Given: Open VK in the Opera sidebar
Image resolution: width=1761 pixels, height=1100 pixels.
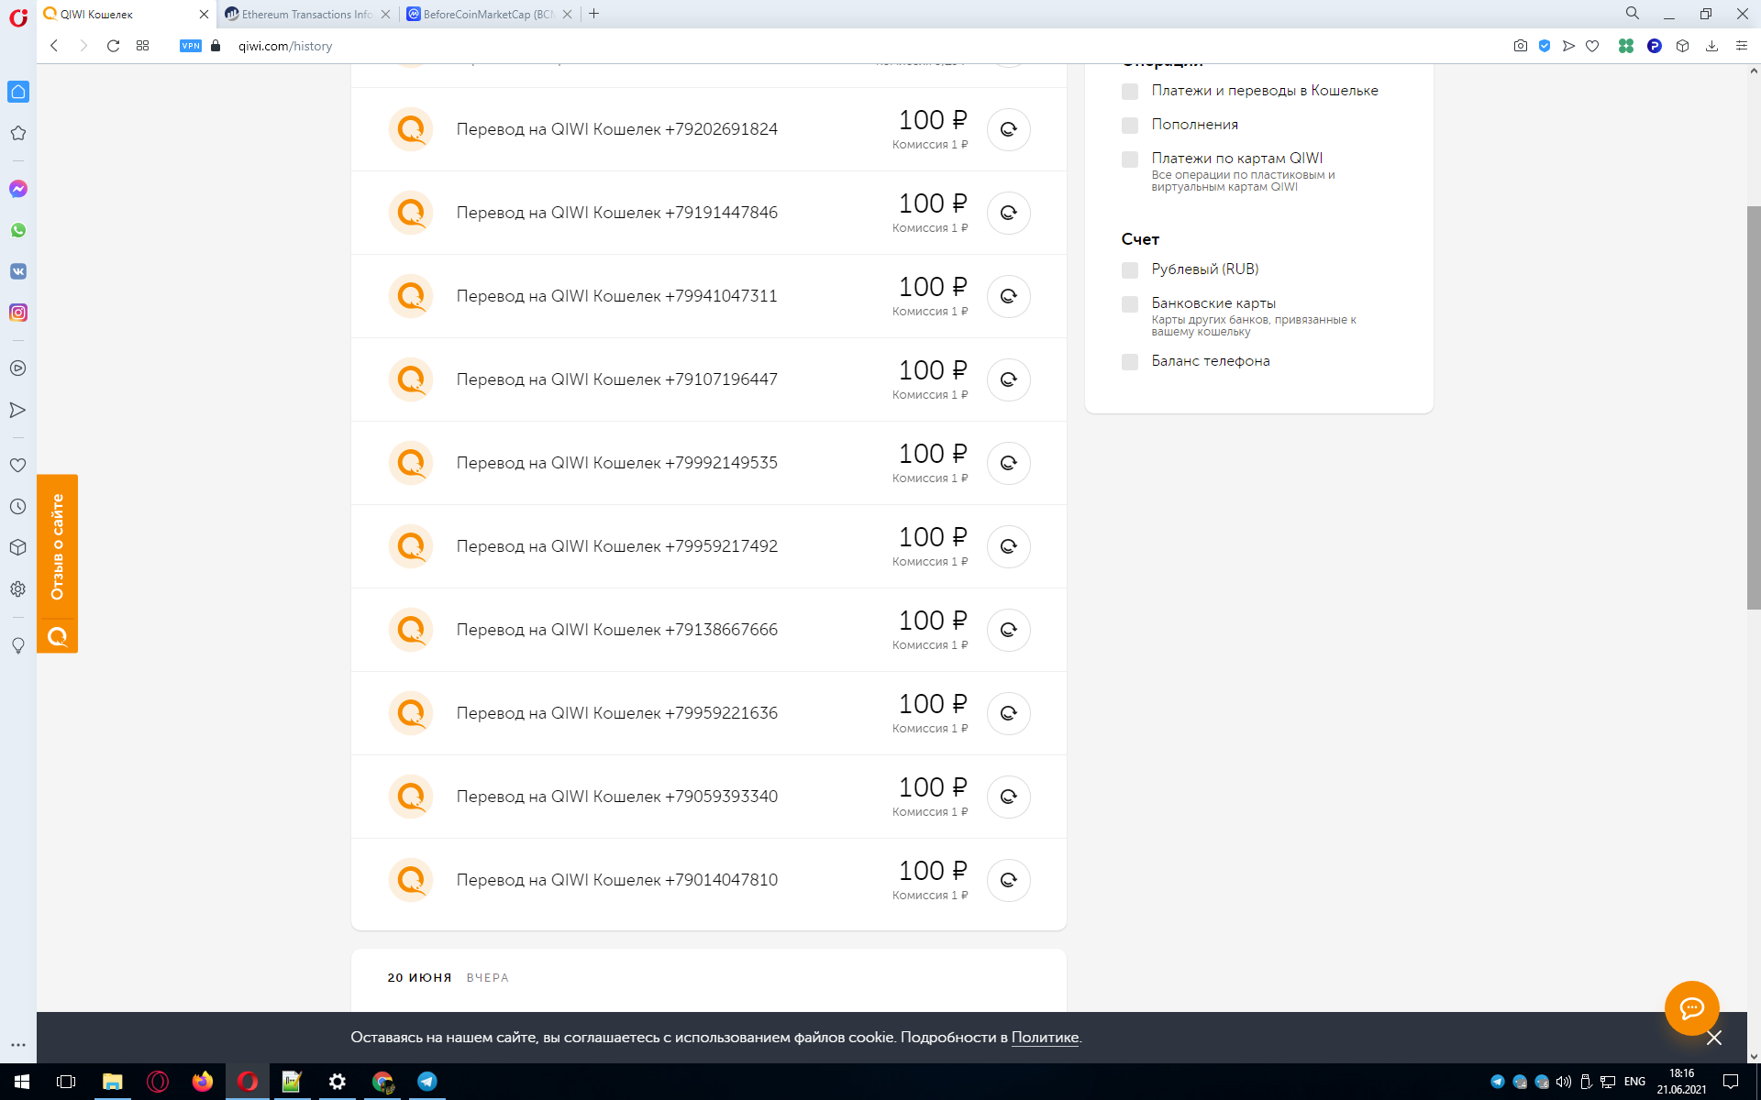Looking at the screenshot, I should click(18, 271).
